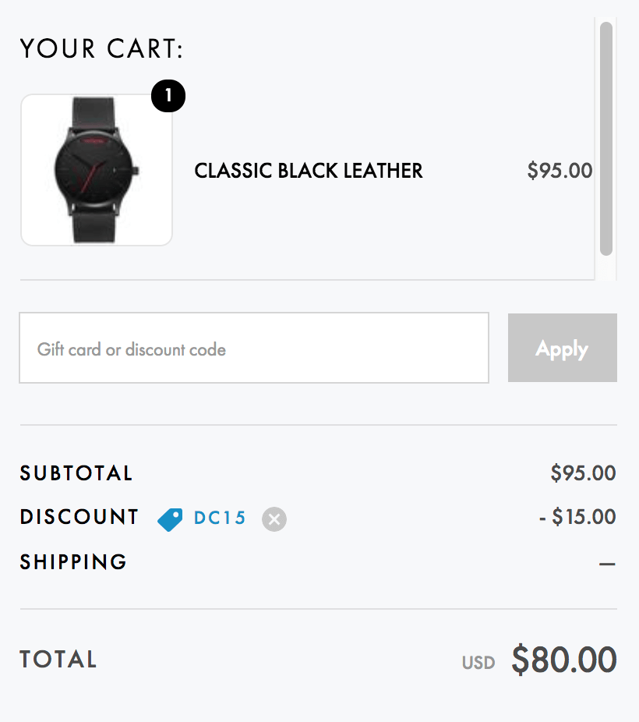Focus the gift card or discount code field
Image resolution: width=639 pixels, height=722 pixels.
(x=254, y=348)
